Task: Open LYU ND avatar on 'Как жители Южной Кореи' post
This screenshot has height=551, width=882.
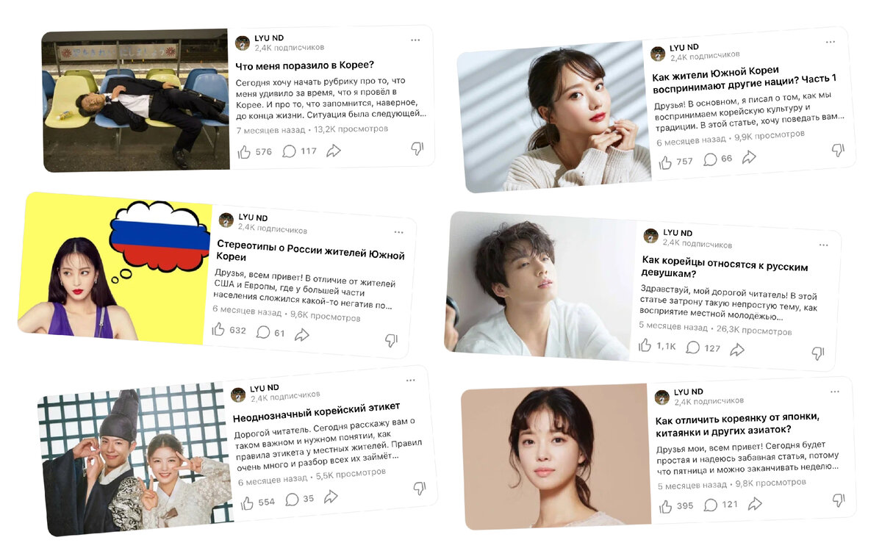Action: (x=658, y=54)
